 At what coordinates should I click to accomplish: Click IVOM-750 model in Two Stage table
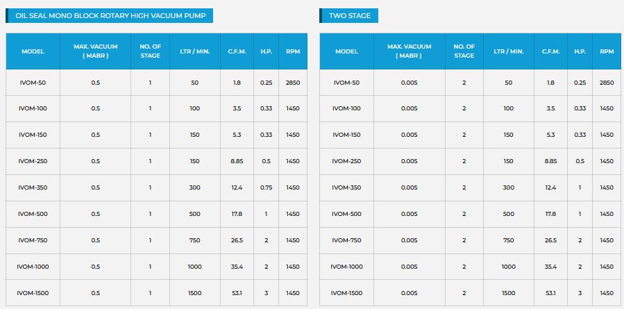pyautogui.click(x=346, y=240)
